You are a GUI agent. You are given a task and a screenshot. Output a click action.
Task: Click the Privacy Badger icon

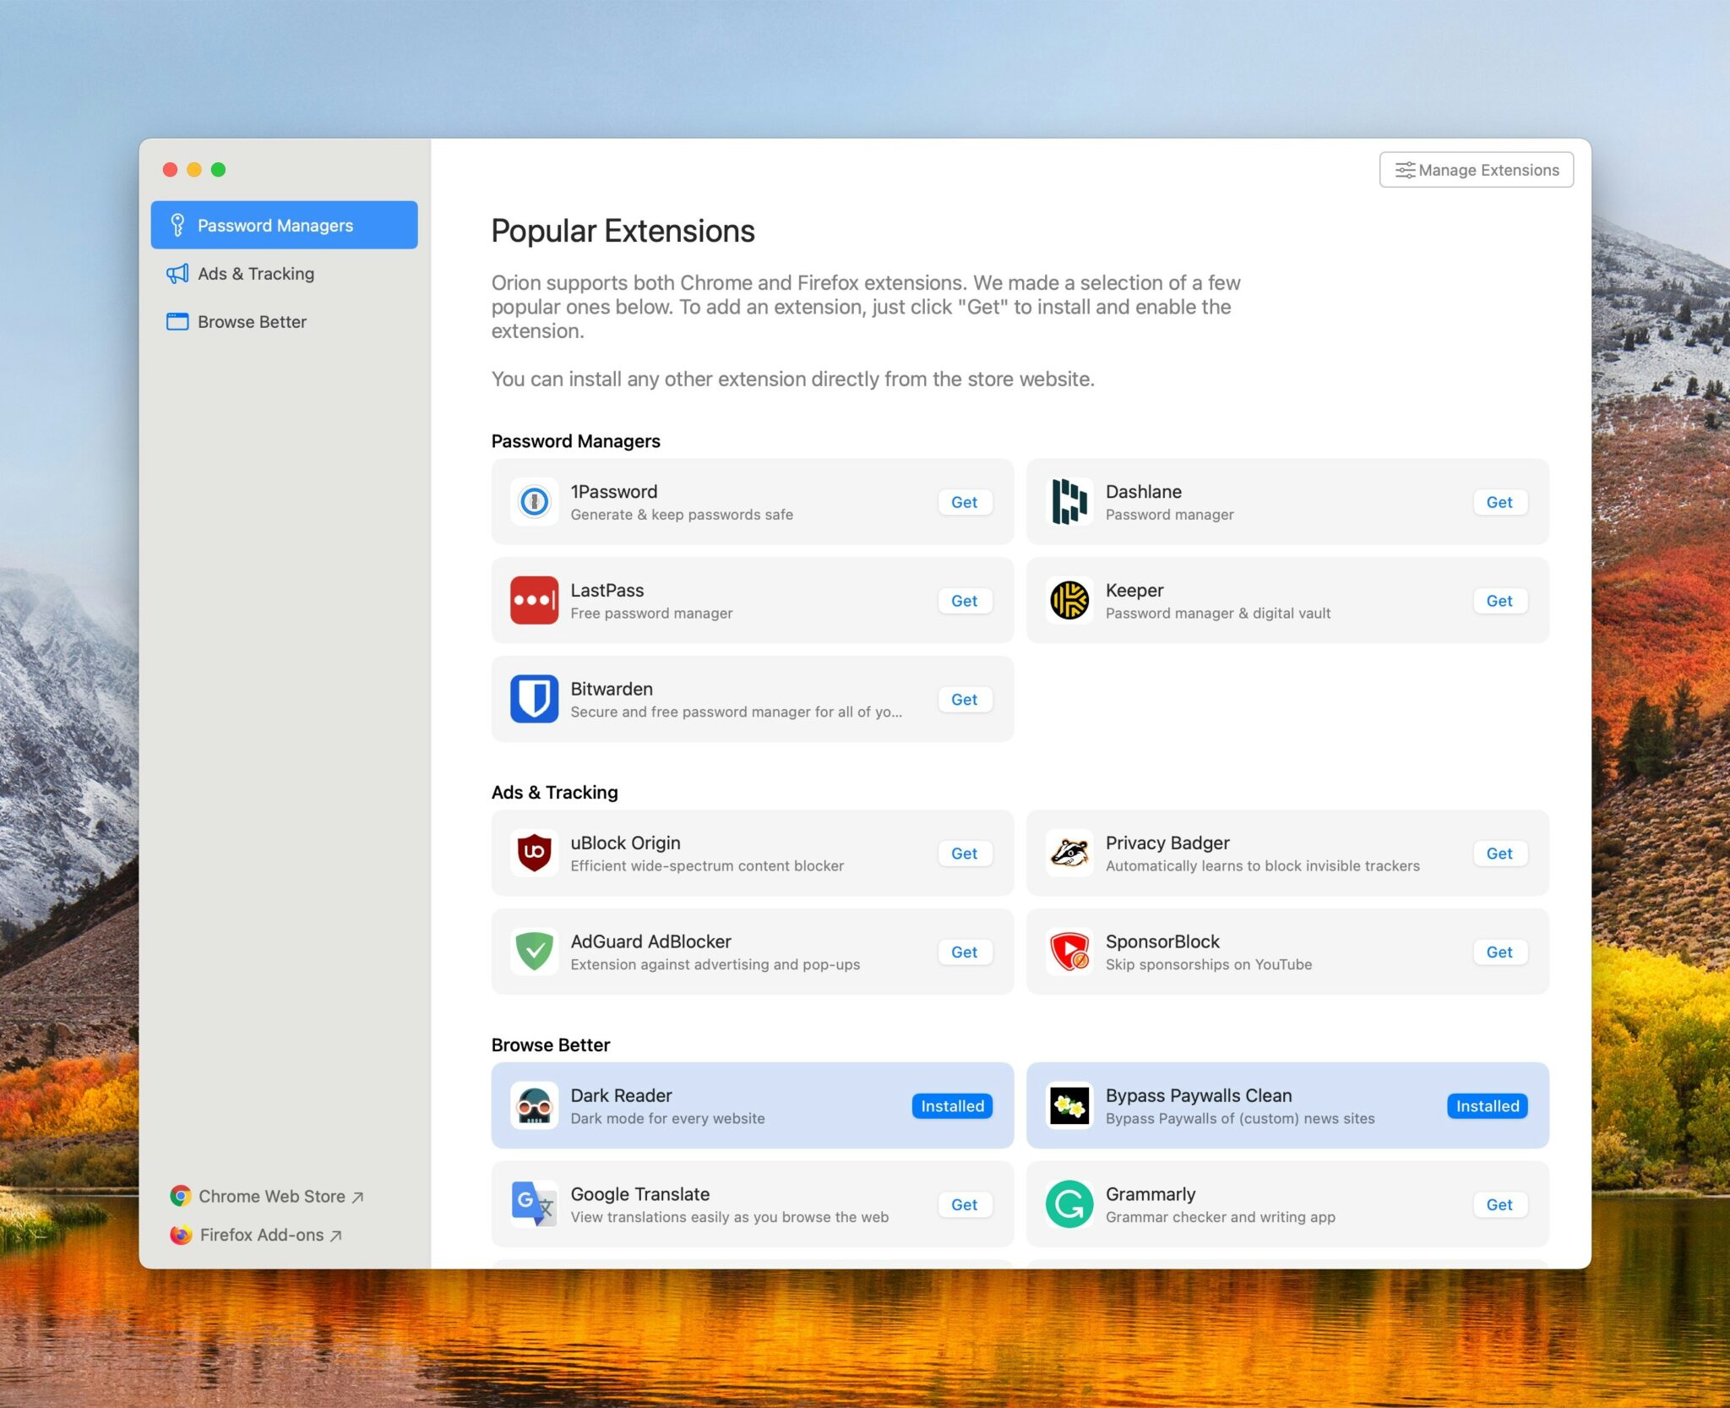coord(1069,853)
